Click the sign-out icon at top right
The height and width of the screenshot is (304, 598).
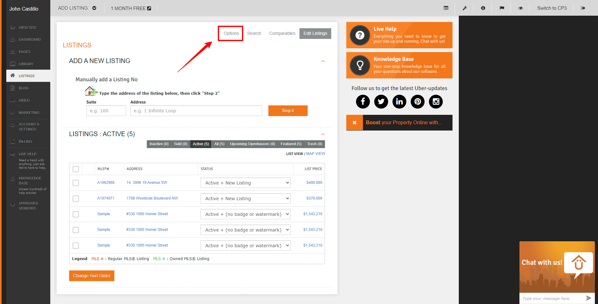tap(583, 8)
